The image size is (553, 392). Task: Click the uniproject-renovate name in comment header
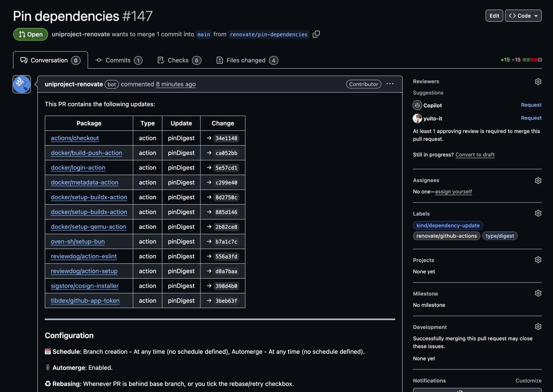coord(74,84)
